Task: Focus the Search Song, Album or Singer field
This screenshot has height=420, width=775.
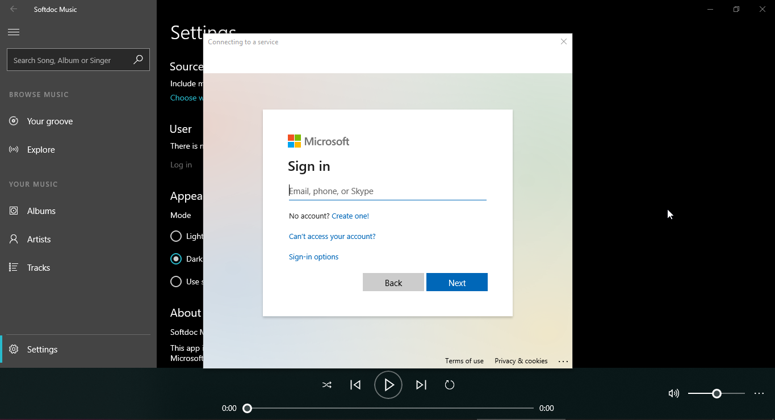Action: 78,60
